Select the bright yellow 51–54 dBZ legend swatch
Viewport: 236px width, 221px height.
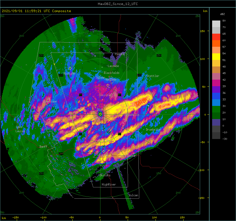[216, 57]
